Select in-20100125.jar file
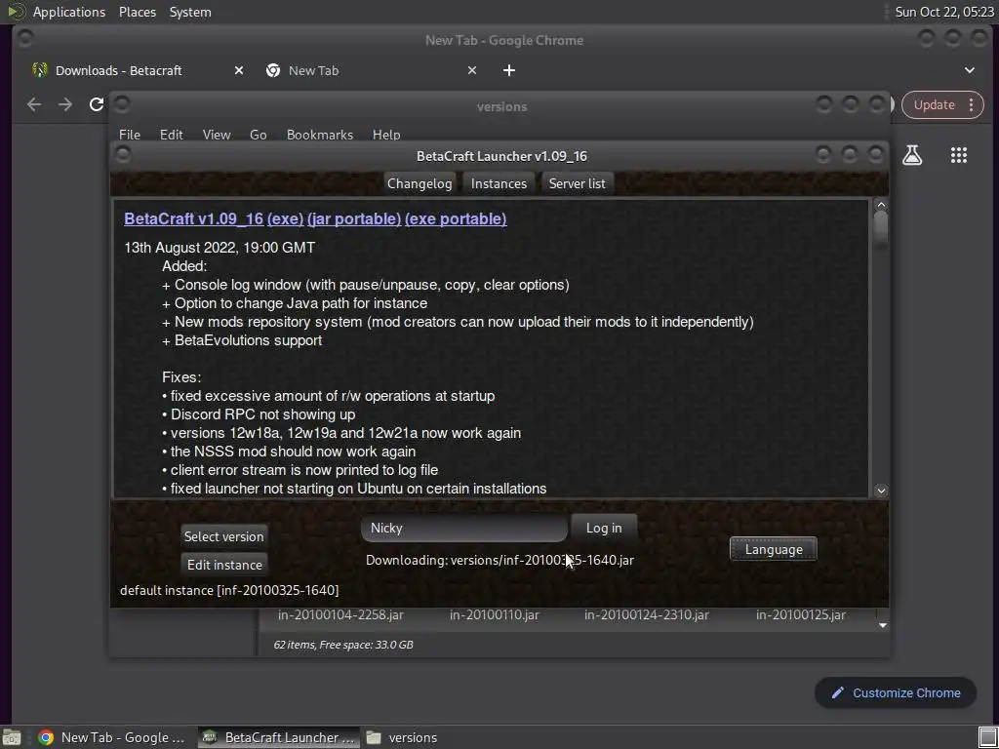Screen dimensions: 999x749 coord(801,614)
